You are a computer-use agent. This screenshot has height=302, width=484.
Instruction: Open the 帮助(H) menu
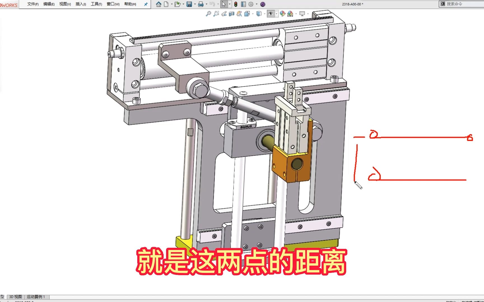(130, 4)
